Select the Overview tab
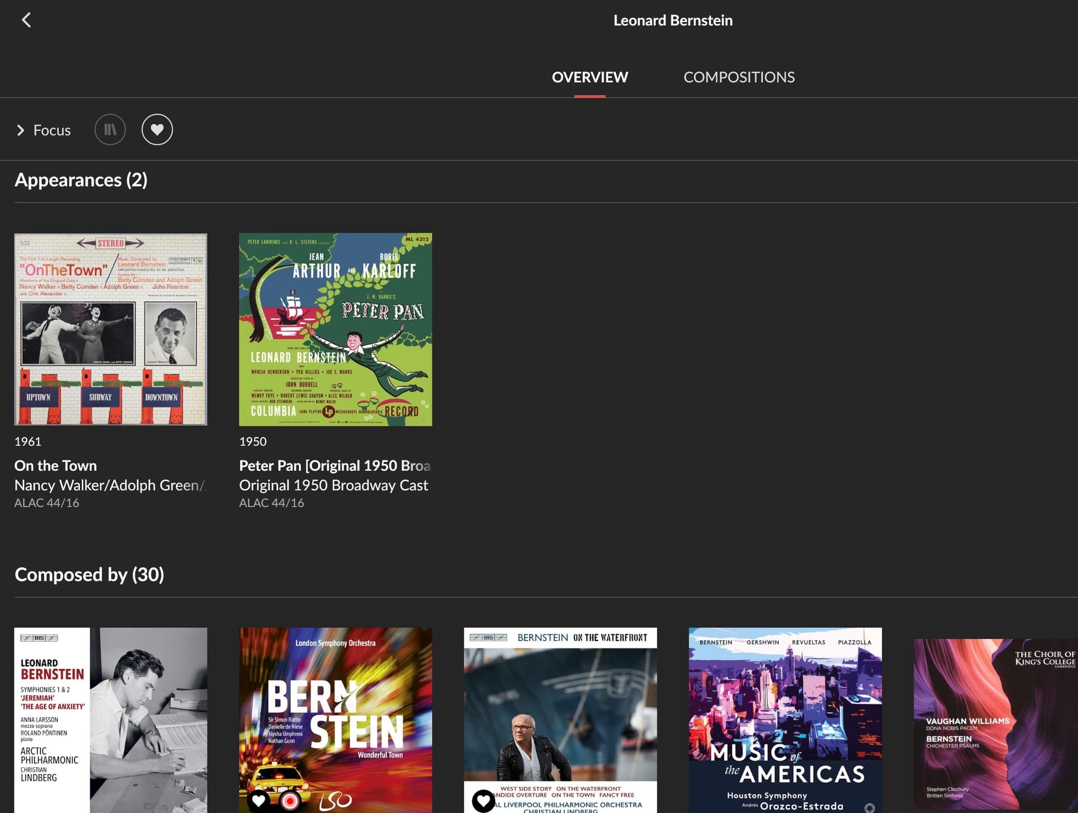The image size is (1078, 813). [x=590, y=77]
